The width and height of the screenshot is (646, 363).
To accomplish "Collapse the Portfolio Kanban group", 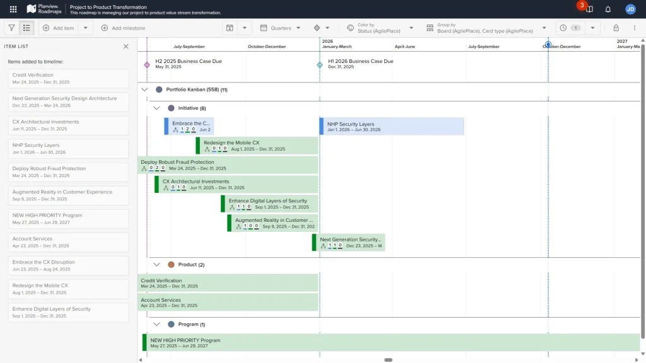I will pos(144,89).
